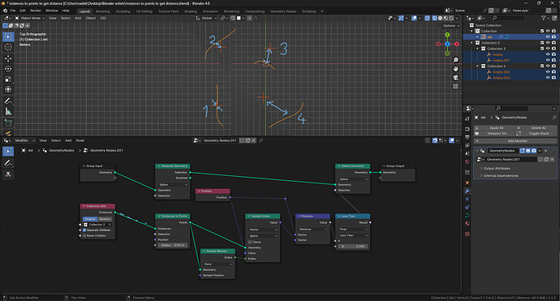560x301 pixels.
Task: Open the Global transform orientation dropdown
Action: pyautogui.click(x=206, y=18)
